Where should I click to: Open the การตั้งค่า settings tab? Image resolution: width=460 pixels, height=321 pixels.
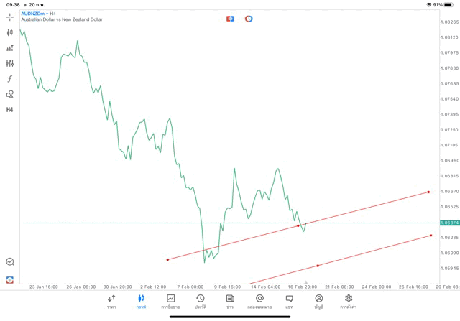pos(349,301)
